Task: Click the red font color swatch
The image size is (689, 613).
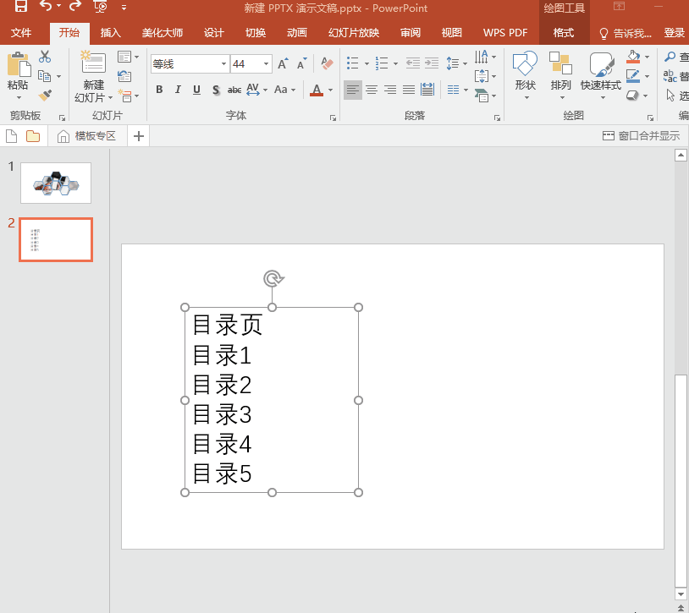Action: point(317,90)
